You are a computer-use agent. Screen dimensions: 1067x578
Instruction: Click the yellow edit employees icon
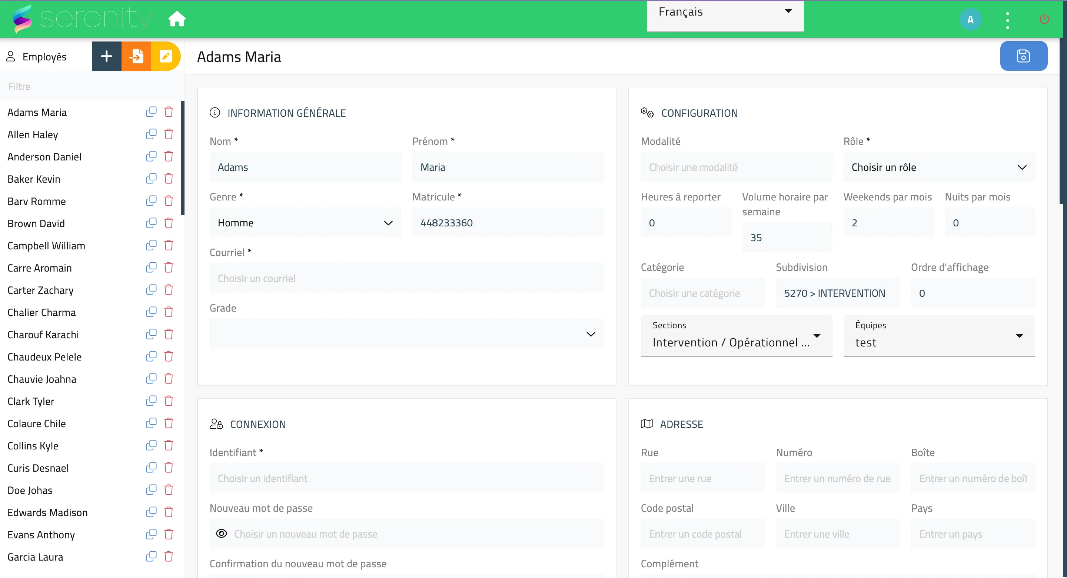tap(166, 56)
